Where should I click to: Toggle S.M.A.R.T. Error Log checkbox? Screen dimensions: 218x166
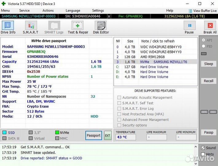[119, 109]
